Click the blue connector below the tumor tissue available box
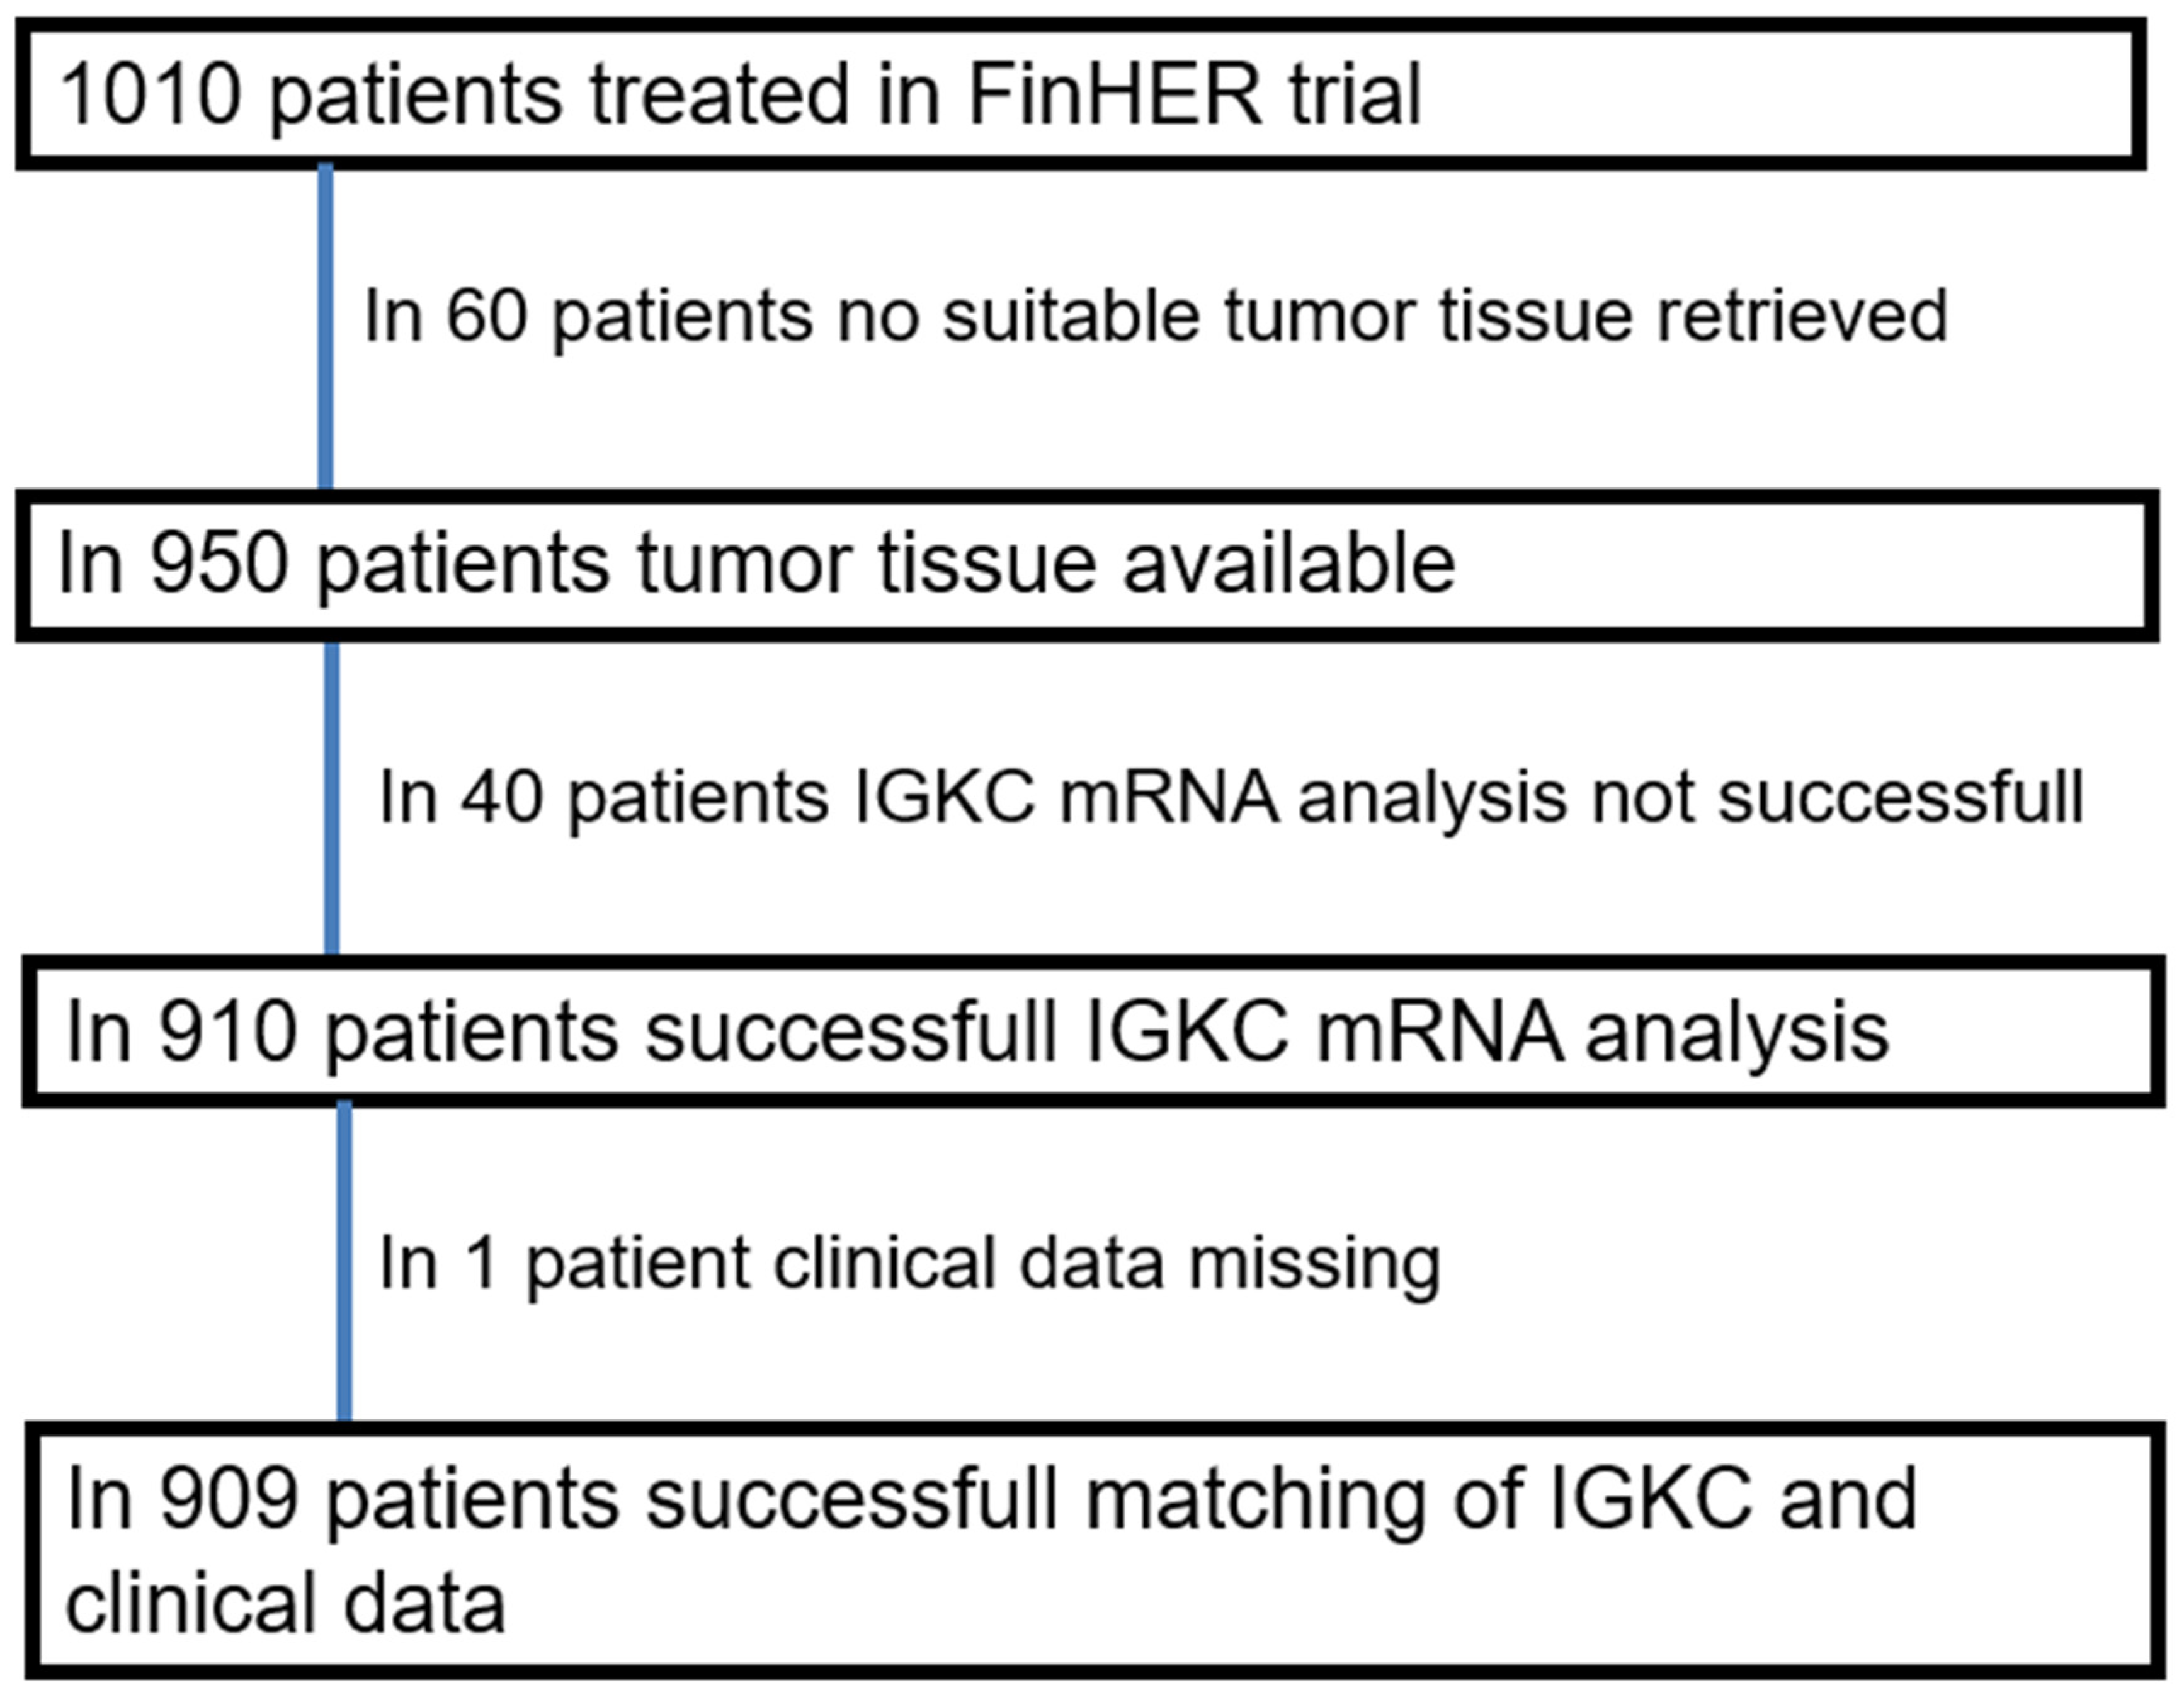The image size is (2184, 1702). click(x=332, y=798)
